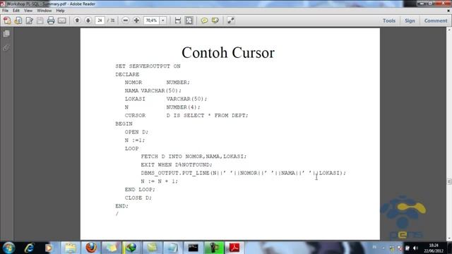Click the page number field showing 24
The height and width of the screenshot is (254, 452).
pos(100,20)
